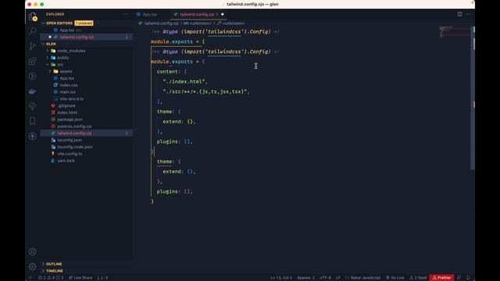Image resolution: width=500 pixels, height=281 pixels.
Task: Expand the Timeline section
Action: pos(54,271)
